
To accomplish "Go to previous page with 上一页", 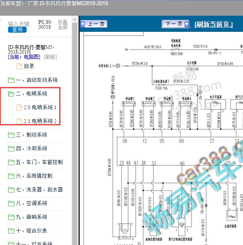I will pos(94,24).
